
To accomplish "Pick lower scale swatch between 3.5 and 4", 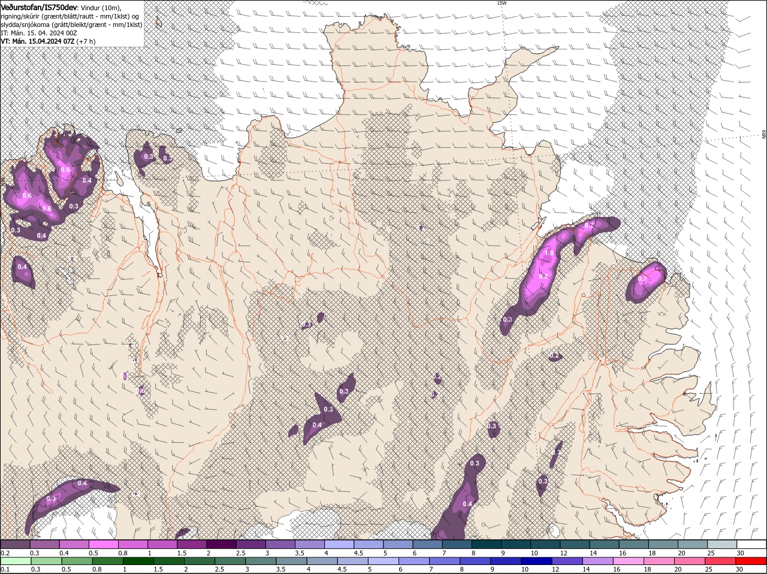I will coord(292,561).
